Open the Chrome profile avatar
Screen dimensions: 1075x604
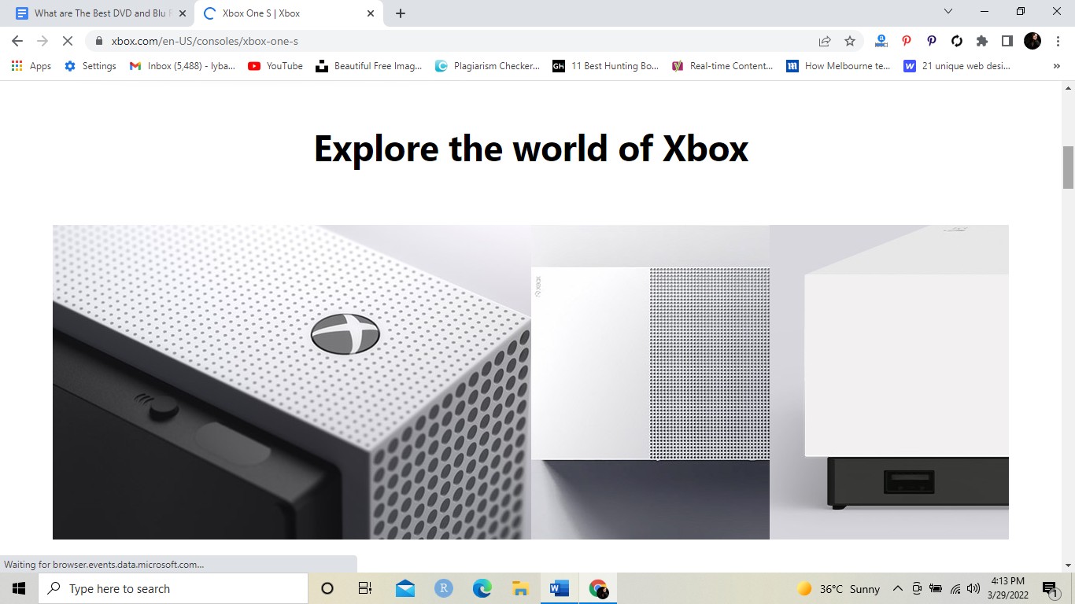(1033, 41)
